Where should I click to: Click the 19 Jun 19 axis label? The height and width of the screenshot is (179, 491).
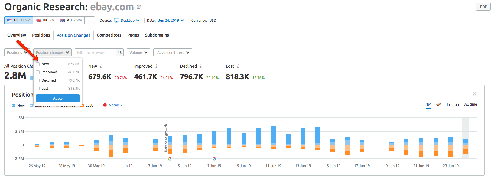pyautogui.click(x=392, y=166)
